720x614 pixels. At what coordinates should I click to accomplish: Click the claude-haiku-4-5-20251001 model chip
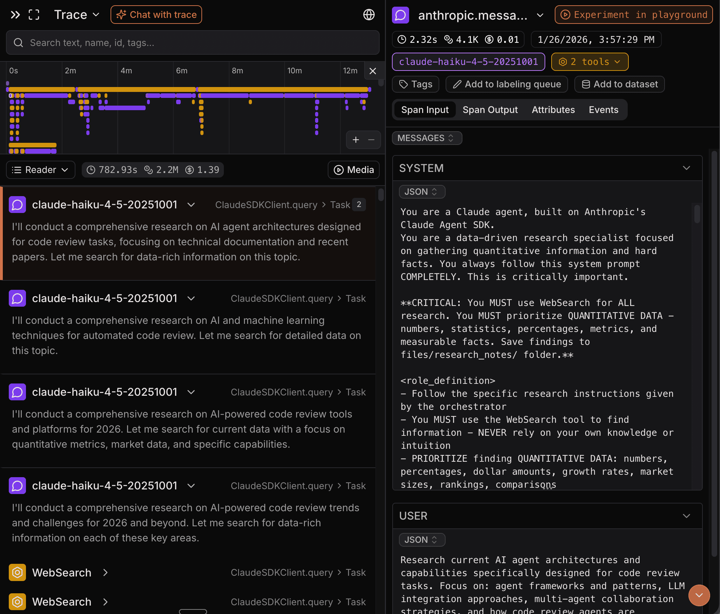(x=468, y=62)
